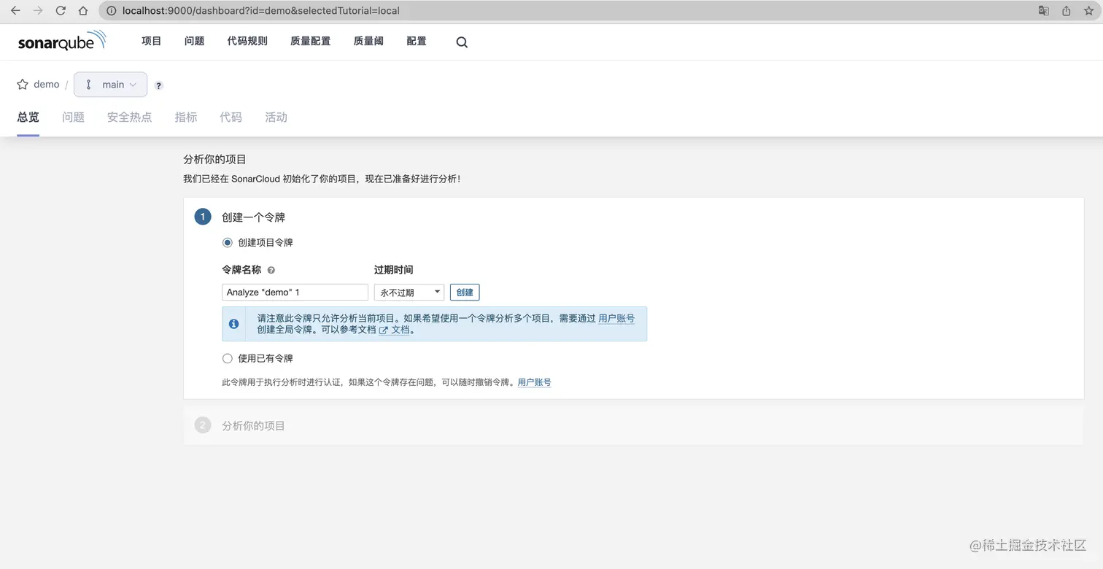Select the 使用已有令牌 radio button
Image resolution: width=1103 pixels, height=569 pixels.
pyautogui.click(x=228, y=358)
